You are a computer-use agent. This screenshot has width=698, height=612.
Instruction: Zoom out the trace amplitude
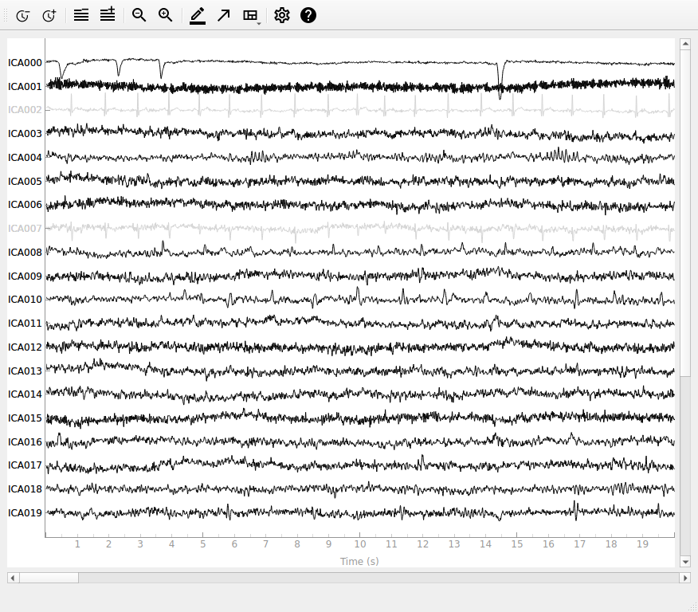(139, 16)
